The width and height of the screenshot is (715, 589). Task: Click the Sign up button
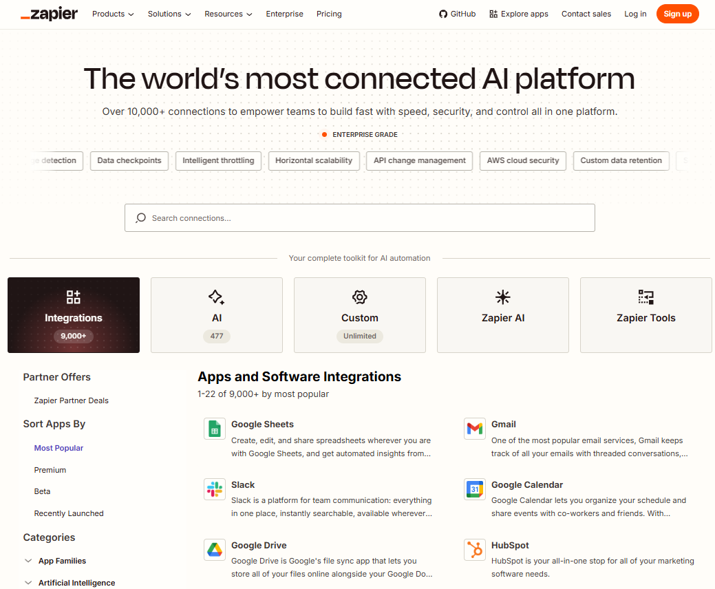coord(678,14)
